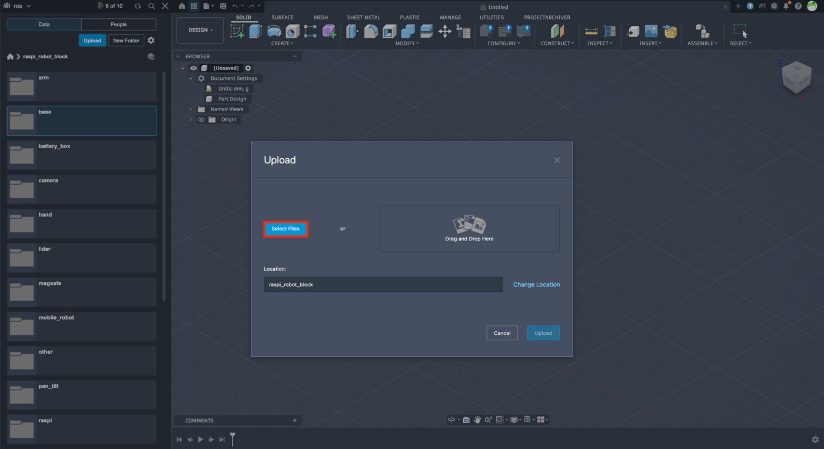The image size is (824, 449).
Task: Open the CONSTRUCT dropdown menu
Action: tap(557, 43)
